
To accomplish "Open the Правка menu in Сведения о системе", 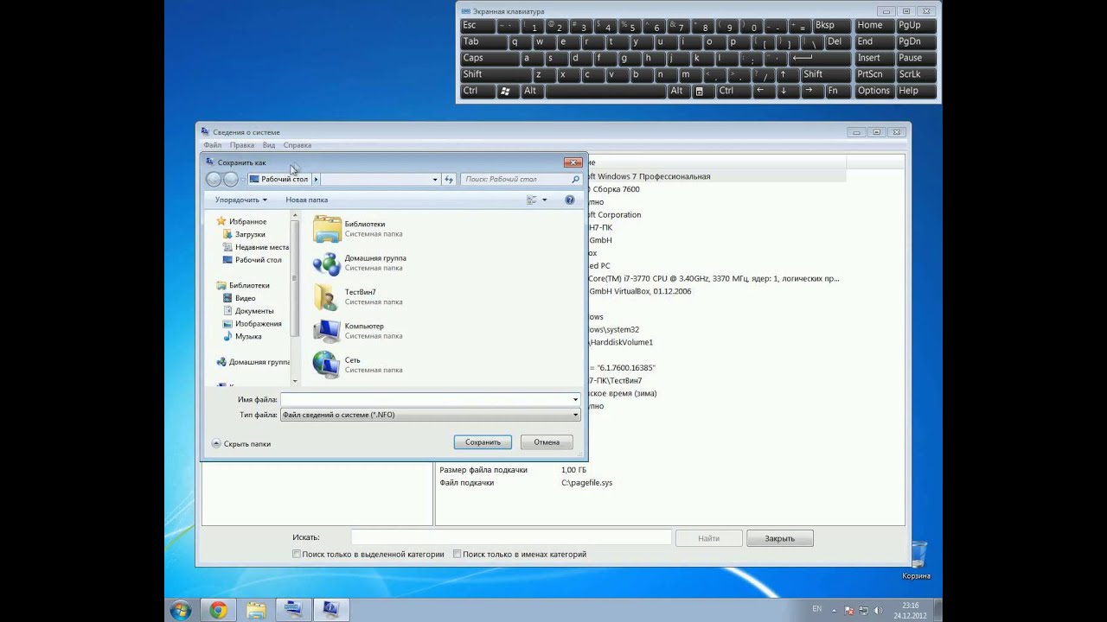I will tap(242, 145).
